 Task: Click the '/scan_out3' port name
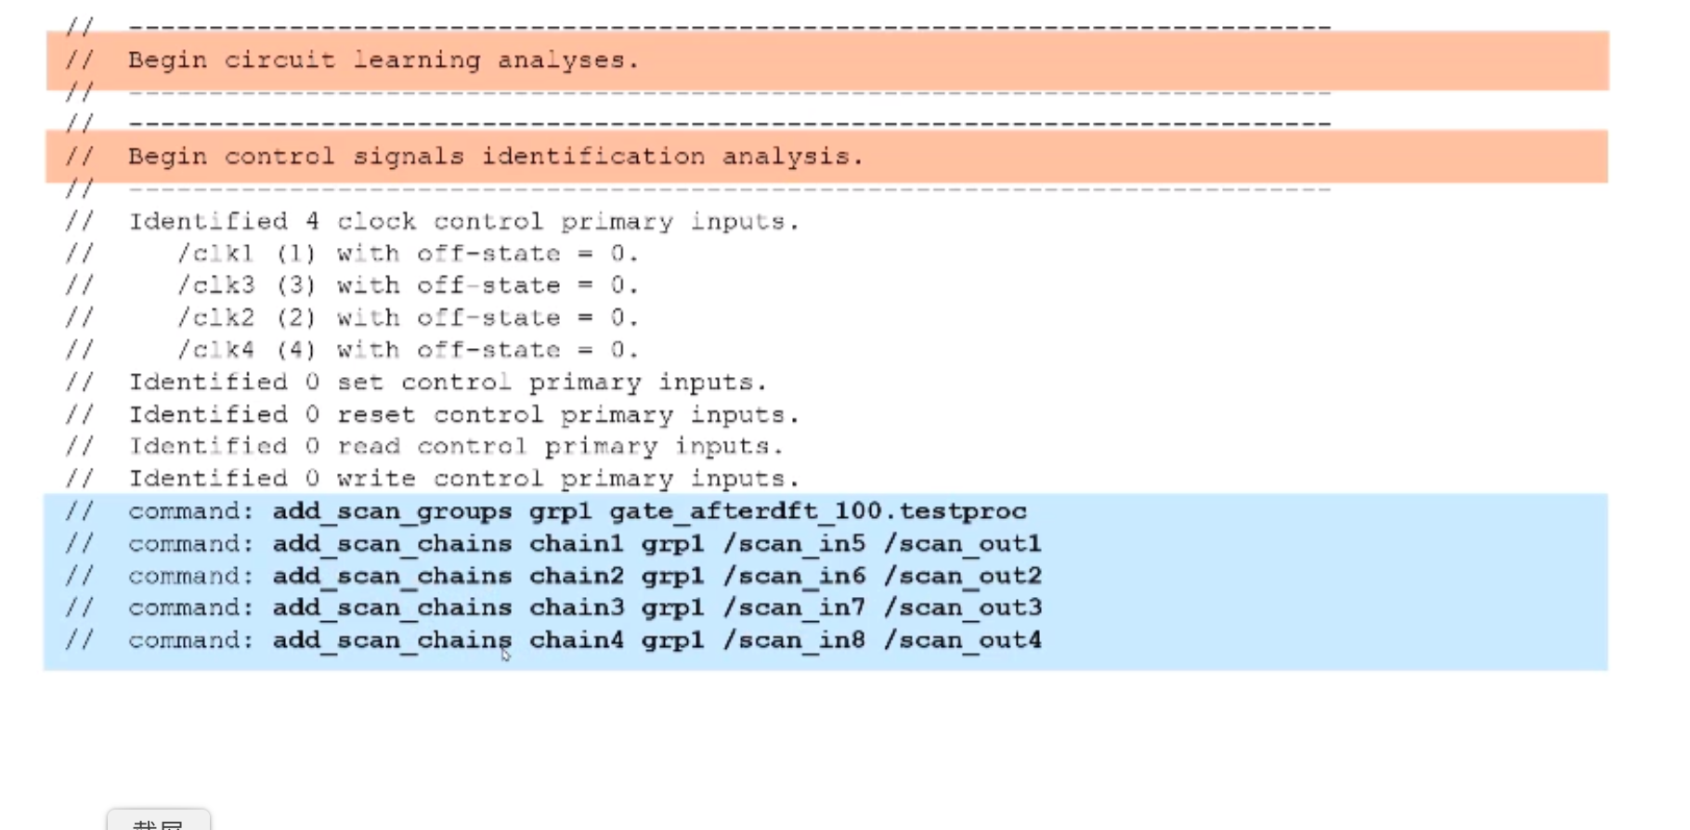tap(963, 608)
